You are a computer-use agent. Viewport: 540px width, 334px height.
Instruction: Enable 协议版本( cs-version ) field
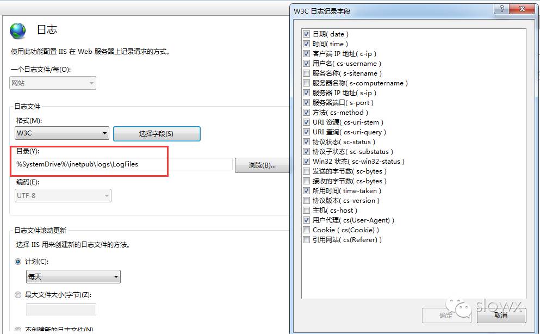click(306, 200)
